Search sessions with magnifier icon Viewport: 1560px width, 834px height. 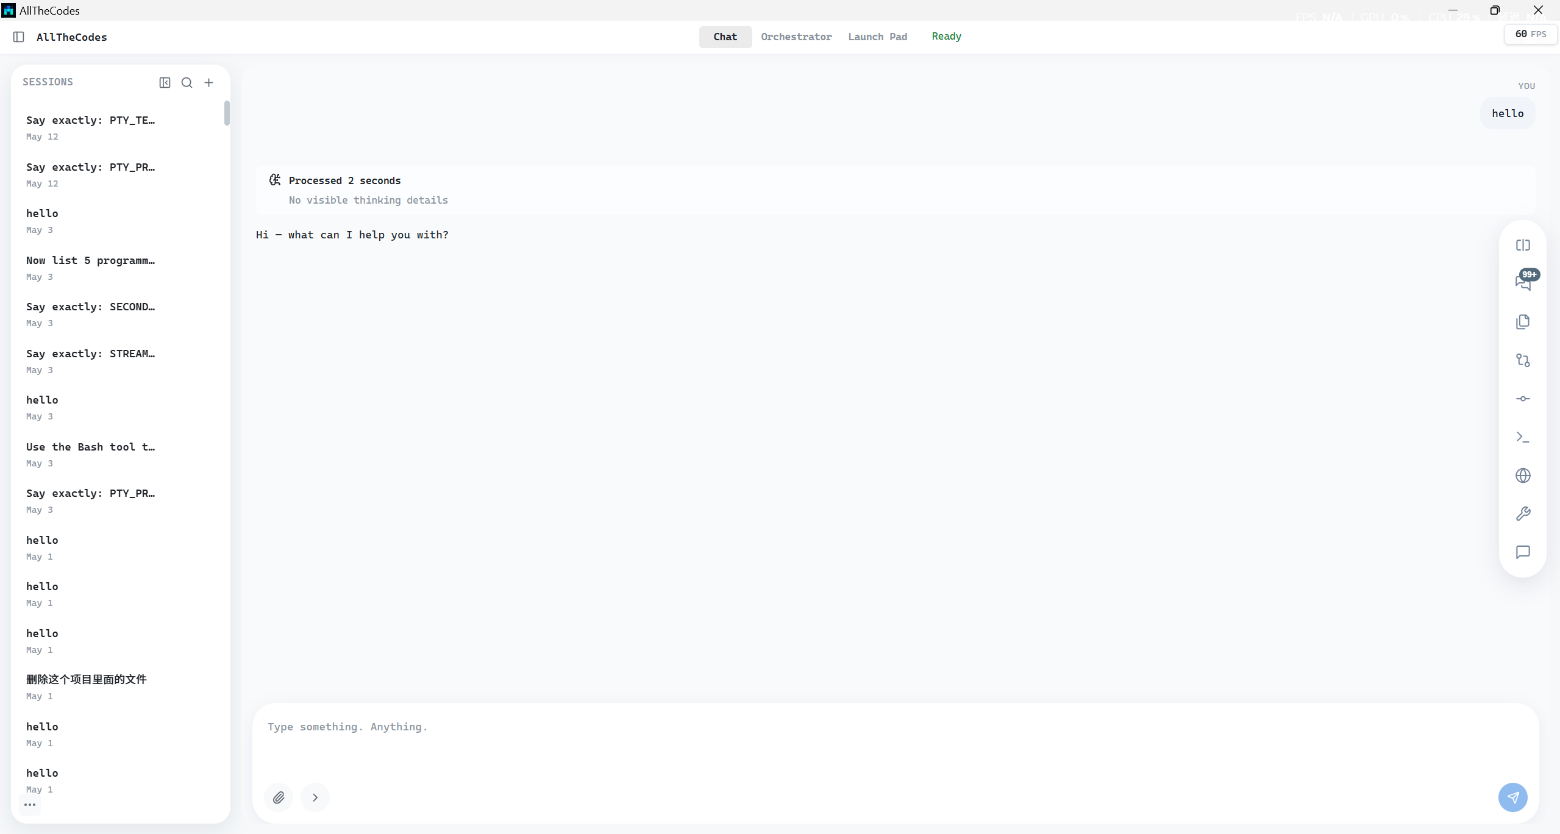click(187, 83)
